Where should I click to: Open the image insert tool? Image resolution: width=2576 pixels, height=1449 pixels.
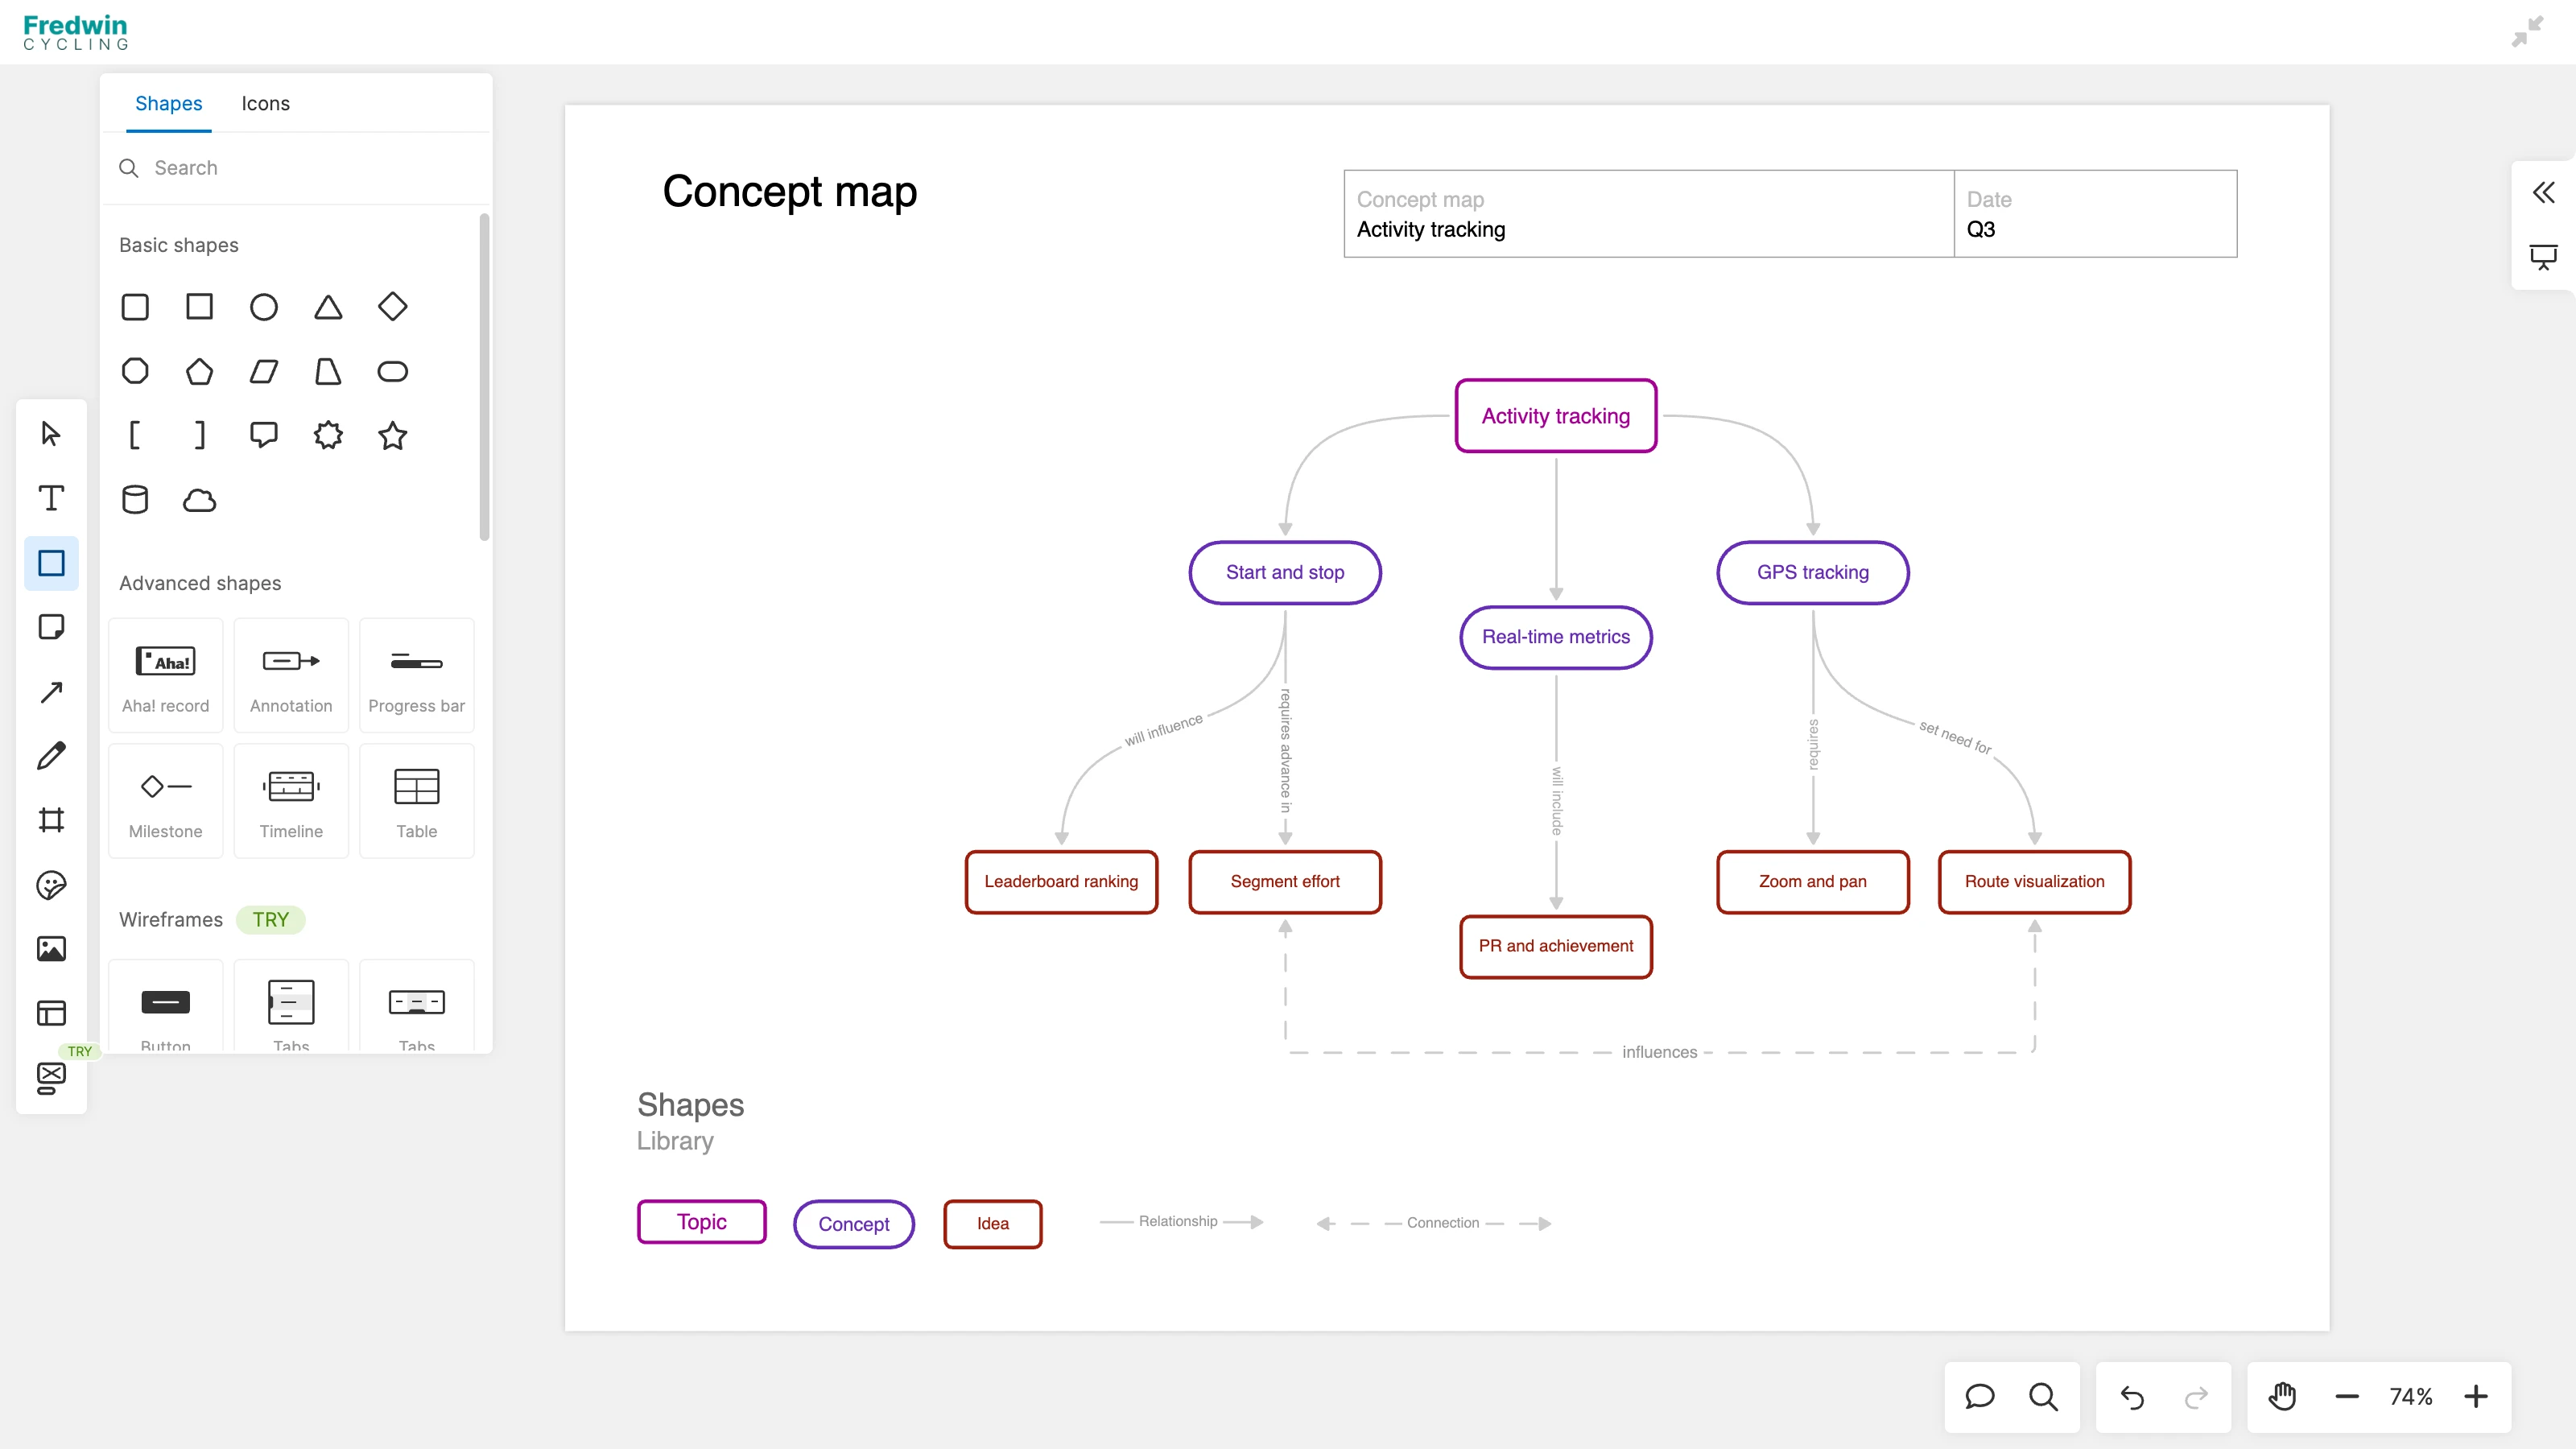(x=51, y=949)
